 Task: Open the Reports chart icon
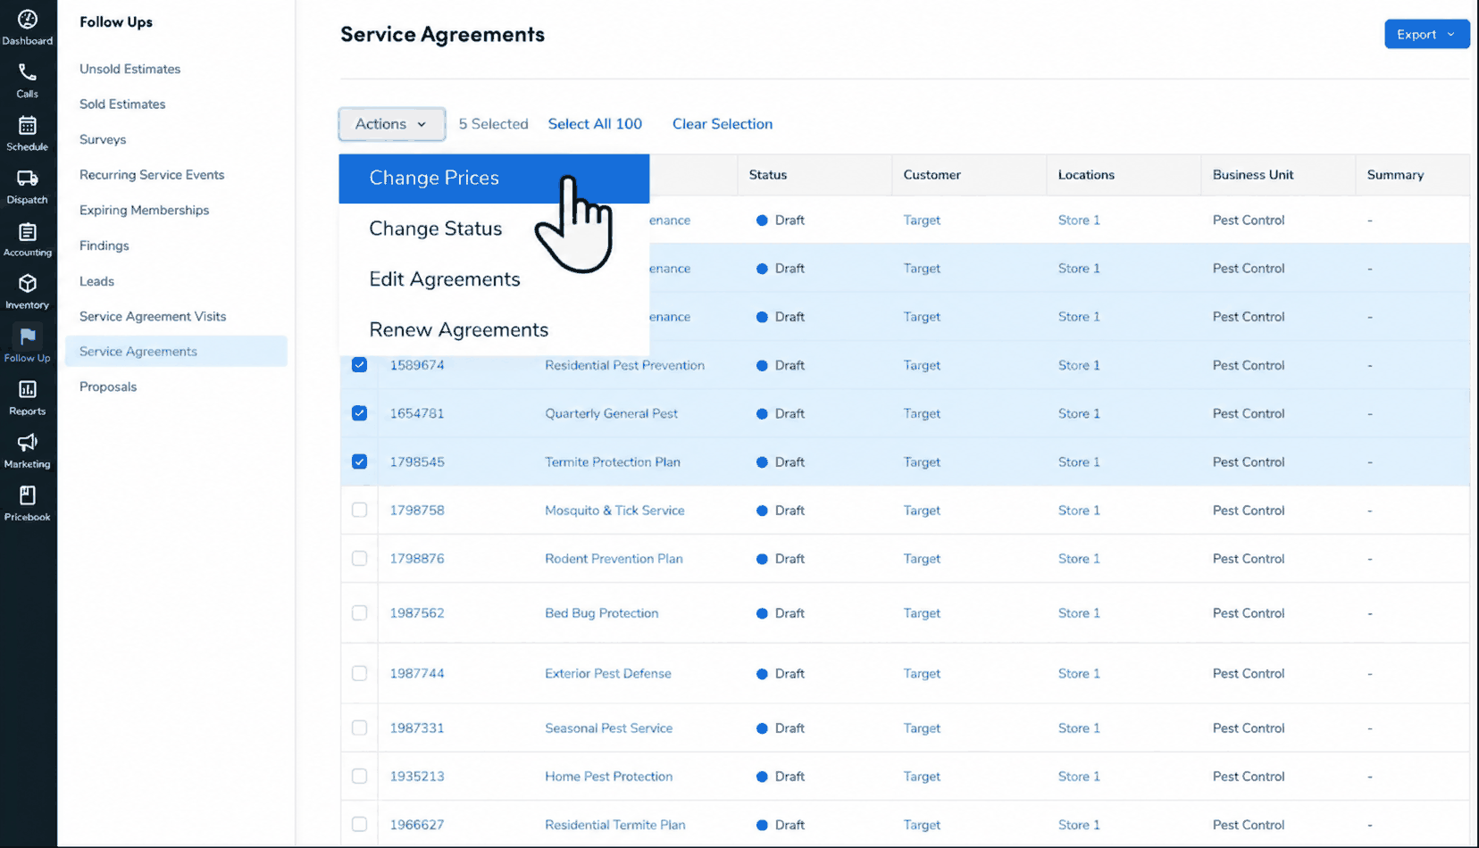click(28, 389)
